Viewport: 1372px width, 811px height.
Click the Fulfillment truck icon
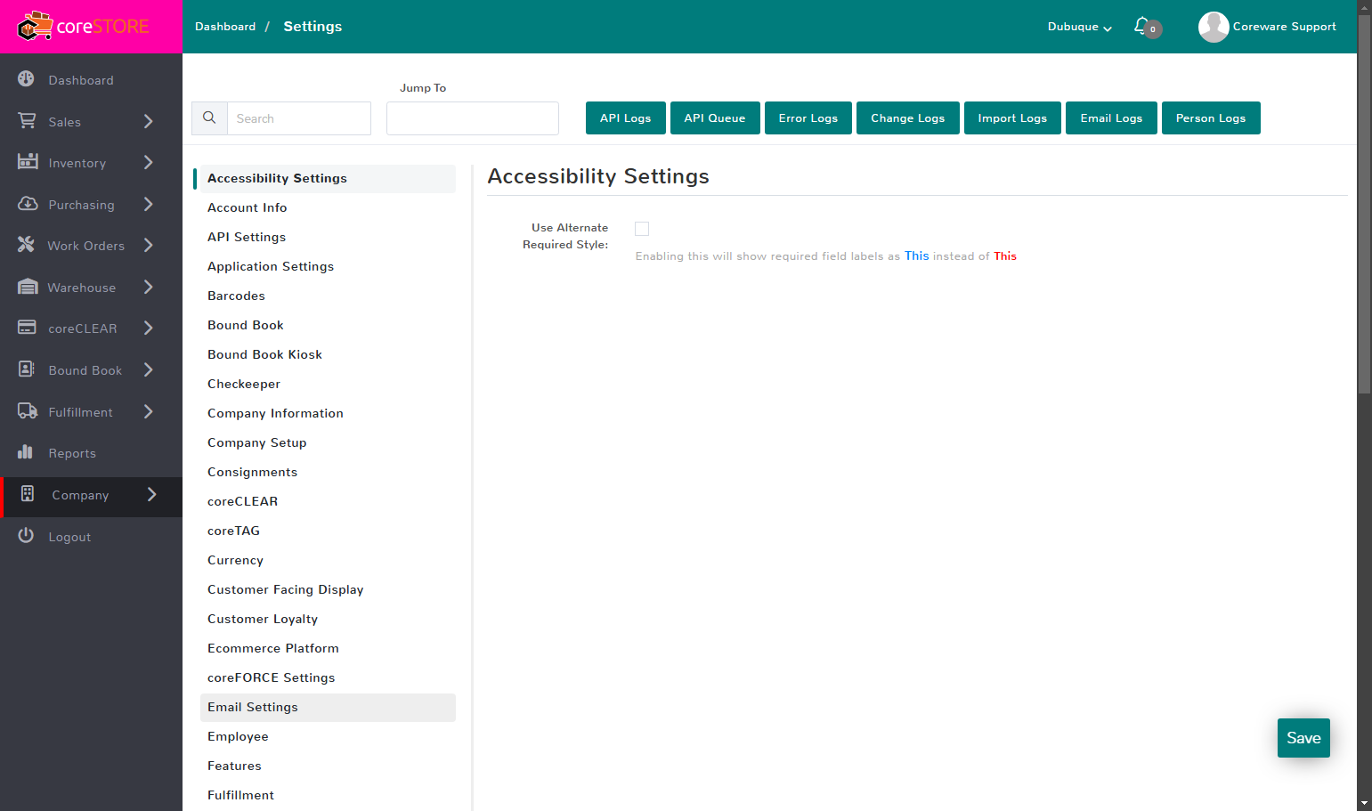28,411
